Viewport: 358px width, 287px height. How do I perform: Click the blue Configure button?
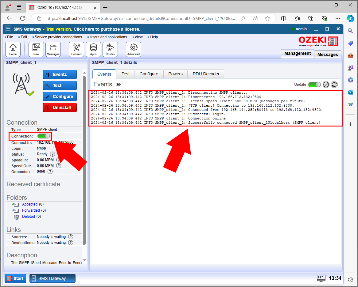(x=60, y=96)
